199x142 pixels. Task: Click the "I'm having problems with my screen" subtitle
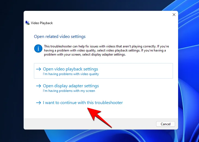click(69, 91)
